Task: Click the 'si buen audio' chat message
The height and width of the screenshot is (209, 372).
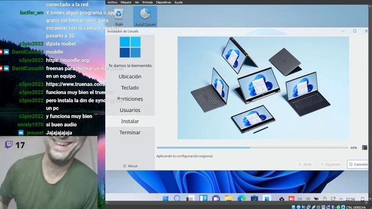Action: 61,125
